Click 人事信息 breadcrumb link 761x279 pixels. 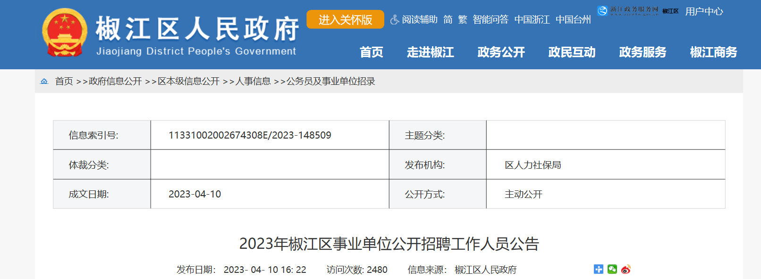[x=253, y=81]
